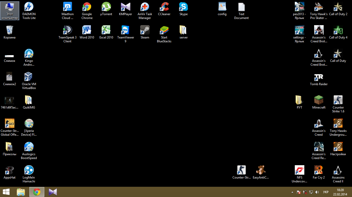
Task: Select the CCleaner shortcut icon
Action: pyautogui.click(x=164, y=9)
